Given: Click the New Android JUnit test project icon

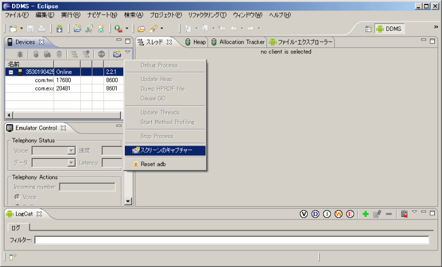Looking at the screenshot, I should (89, 29).
